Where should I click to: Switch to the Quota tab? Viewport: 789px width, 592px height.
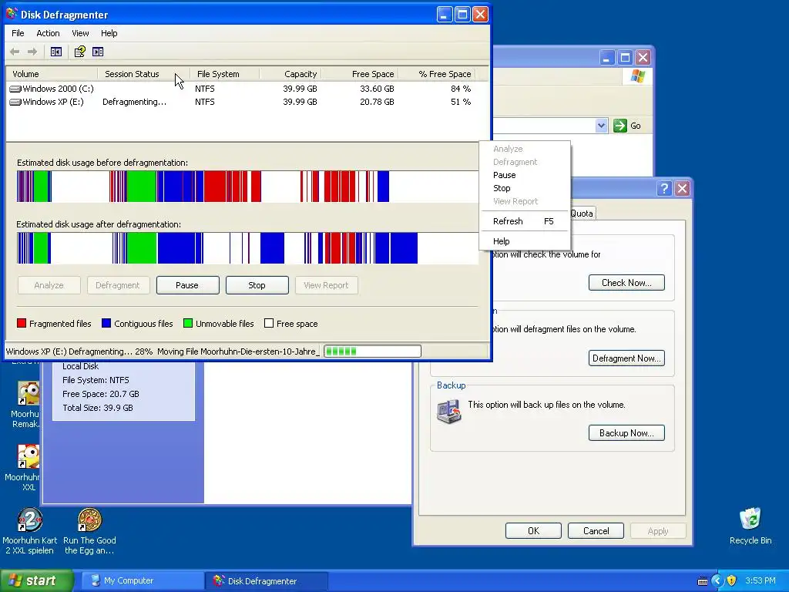(x=582, y=214)
